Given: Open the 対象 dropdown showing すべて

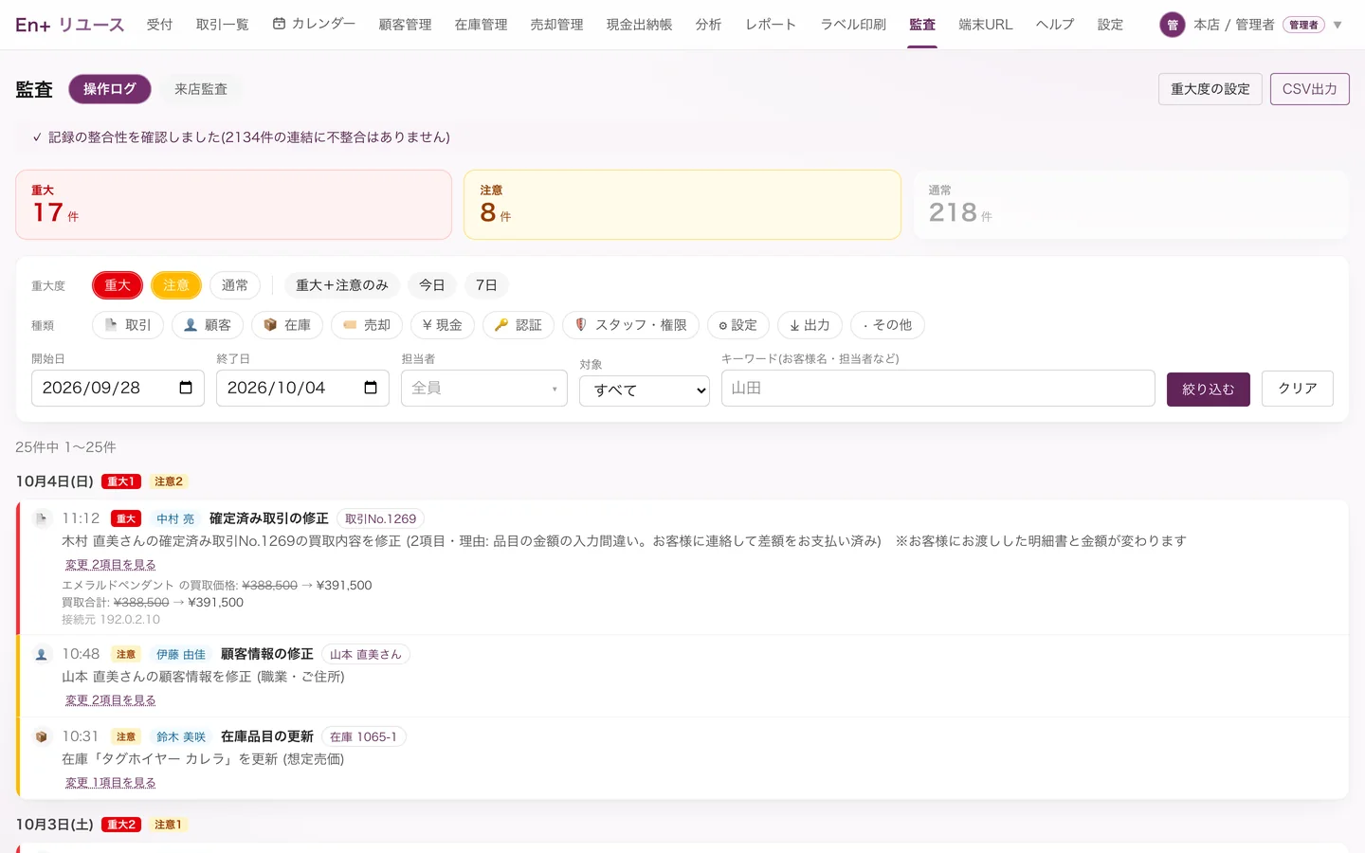Looking at the screenshot, I should (x=645, y=390).
